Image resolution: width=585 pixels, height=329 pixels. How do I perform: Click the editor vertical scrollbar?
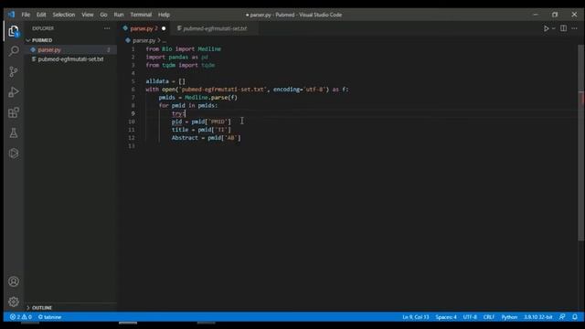pos(581,142)
